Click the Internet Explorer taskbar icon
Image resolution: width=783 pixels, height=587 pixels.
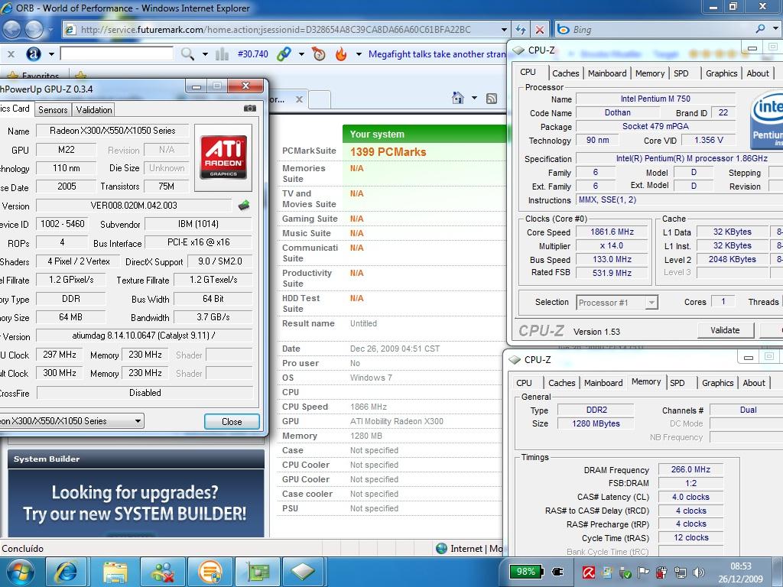pyautogui.click(x=67, y=572)
